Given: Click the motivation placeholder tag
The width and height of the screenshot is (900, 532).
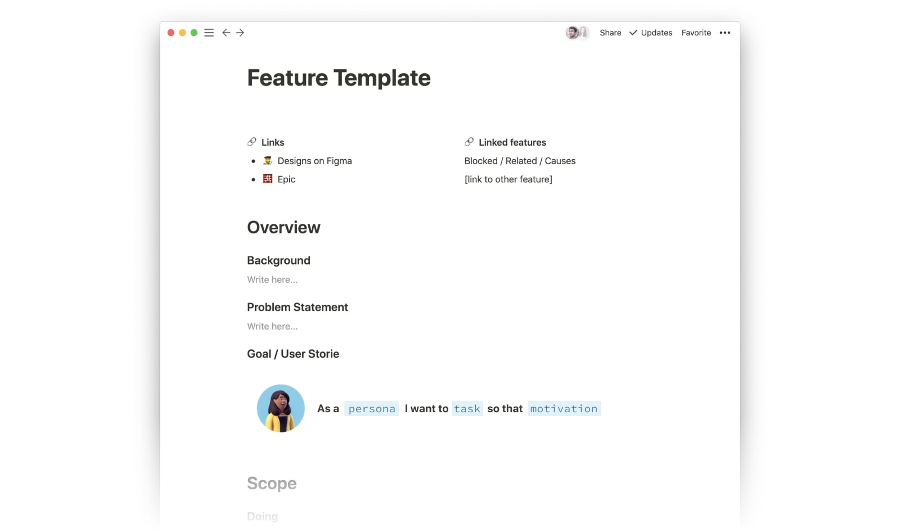Looking at the screenshot, I should [564, 409].
